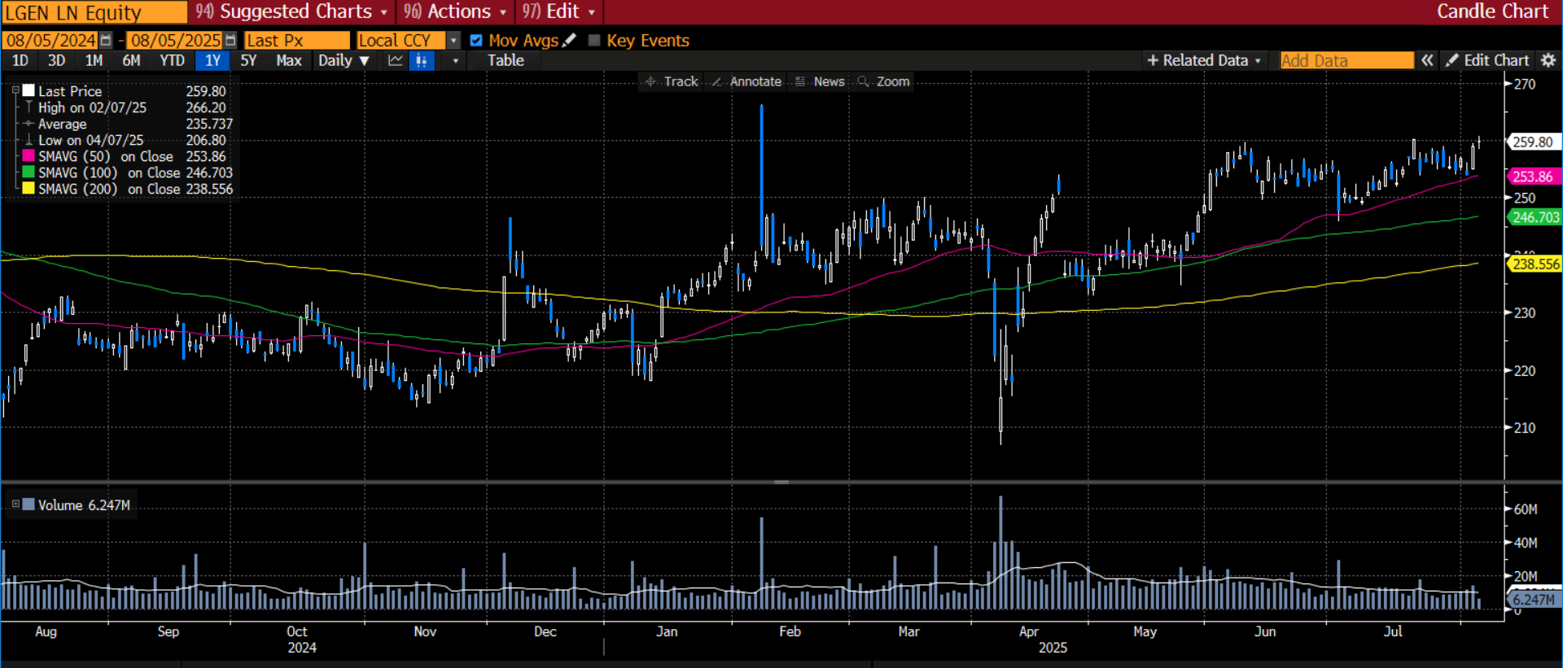Screen dimensions: 1563x668
Task: Open the start date calendar picker
Action: (x=106, y=41)
